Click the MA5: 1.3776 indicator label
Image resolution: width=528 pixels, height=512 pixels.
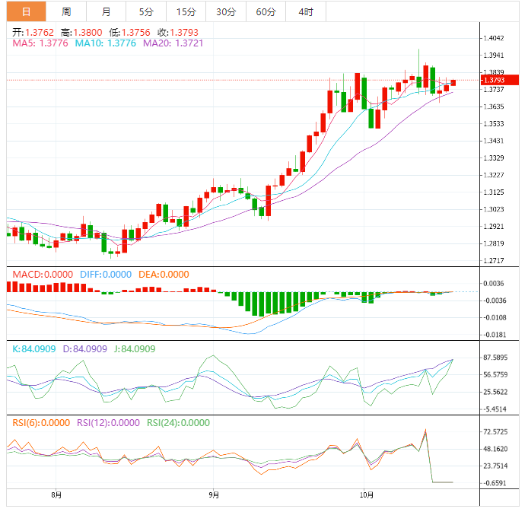pyautogui.click(x=40, y=43)
